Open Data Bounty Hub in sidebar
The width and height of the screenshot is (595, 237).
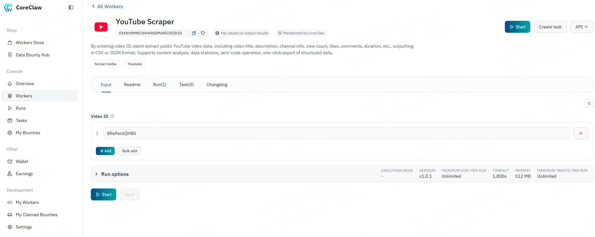32,55
